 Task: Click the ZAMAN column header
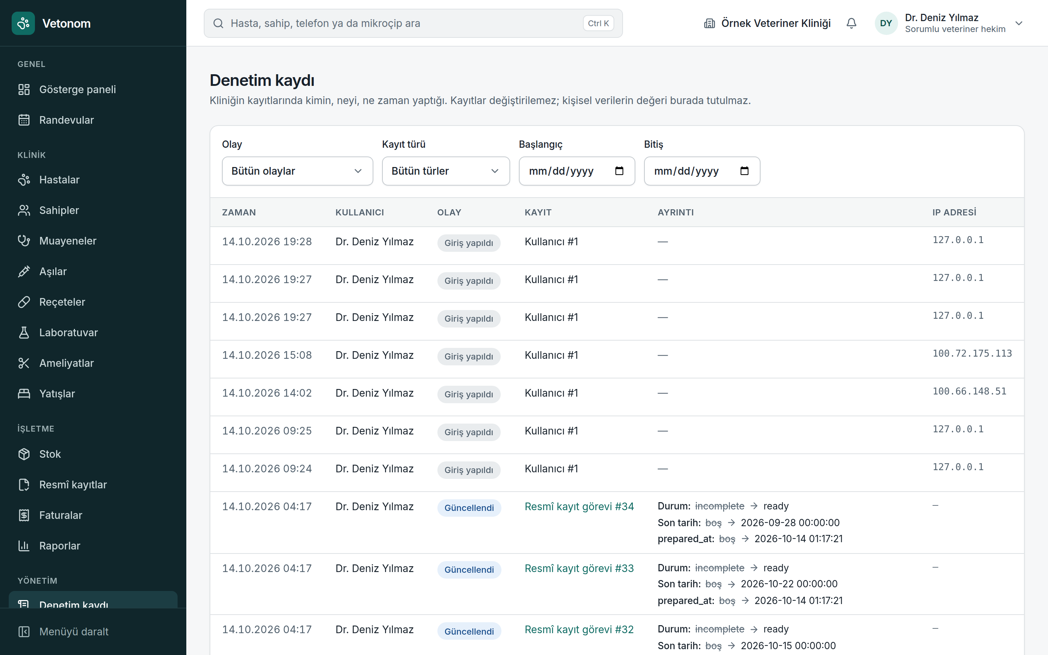tap(239, 212)
